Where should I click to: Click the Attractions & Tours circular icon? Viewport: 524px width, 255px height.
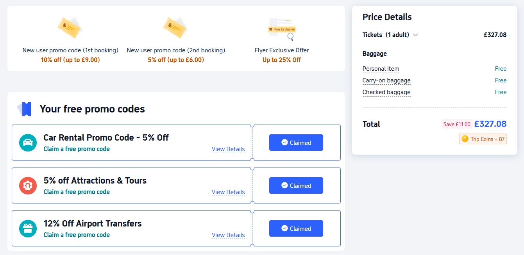click(28, 185)
